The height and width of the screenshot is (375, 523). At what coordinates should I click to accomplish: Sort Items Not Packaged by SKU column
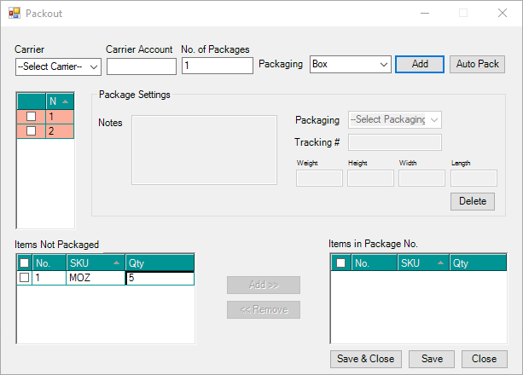pyautogui.click(x=95, y=263)
